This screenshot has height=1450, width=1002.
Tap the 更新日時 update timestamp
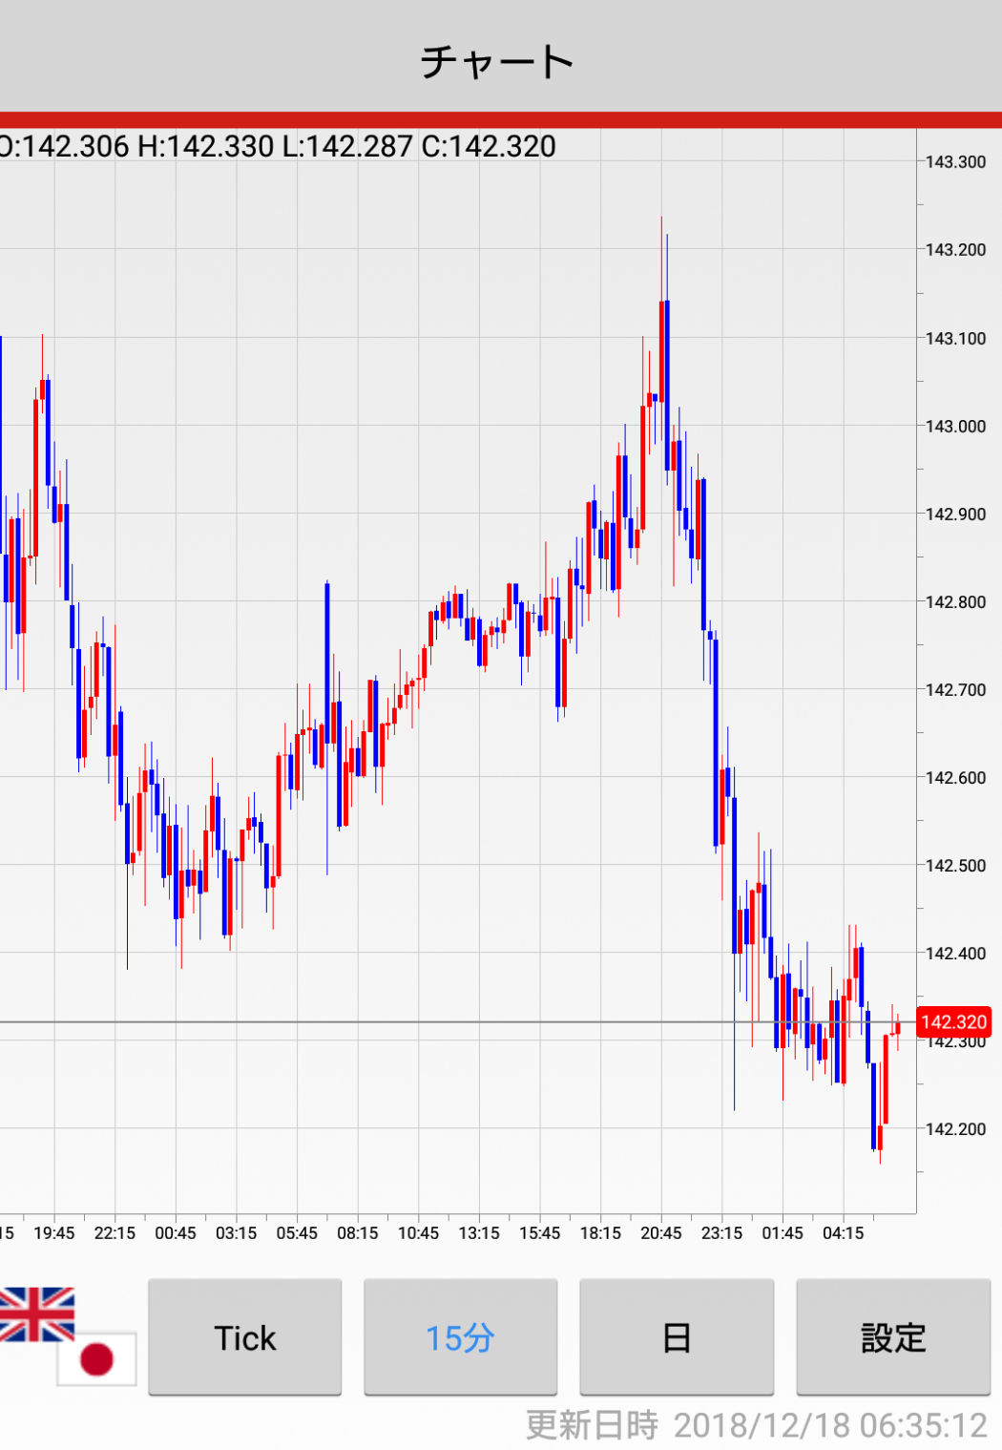tap(756, 1425)
